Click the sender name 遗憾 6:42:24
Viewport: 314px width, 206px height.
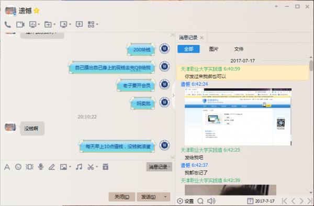click(x=194, y=84)
